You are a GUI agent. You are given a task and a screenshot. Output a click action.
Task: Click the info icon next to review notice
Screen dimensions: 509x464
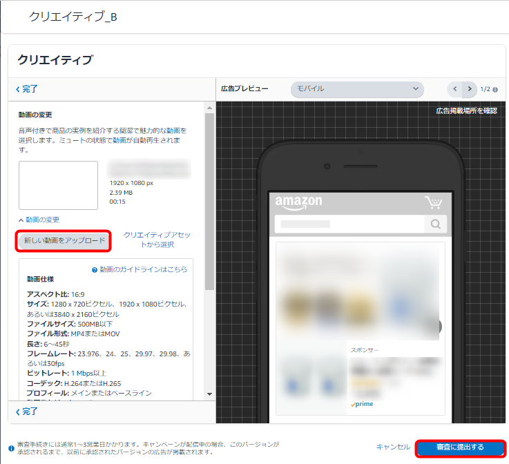click(10, 448)
